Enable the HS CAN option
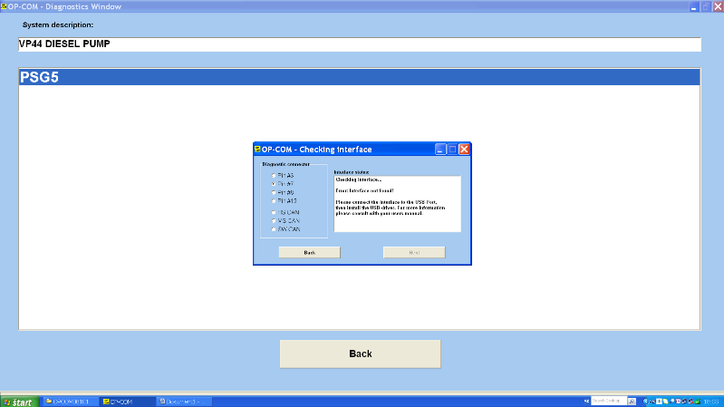The width and height of the screenshot is (724, 407). tap(274, 212)
